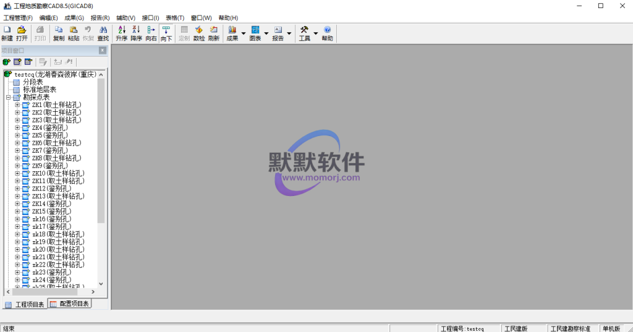Open the 辅助(V) menu

point(125,18)
